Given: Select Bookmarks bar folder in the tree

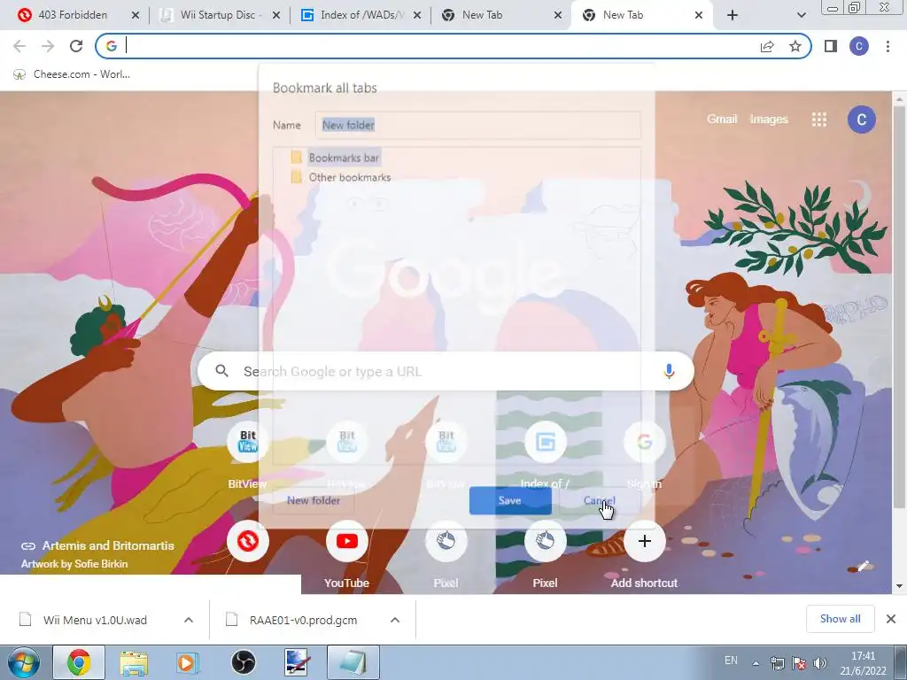Looking at the screenshot, I should click(344, 158).
